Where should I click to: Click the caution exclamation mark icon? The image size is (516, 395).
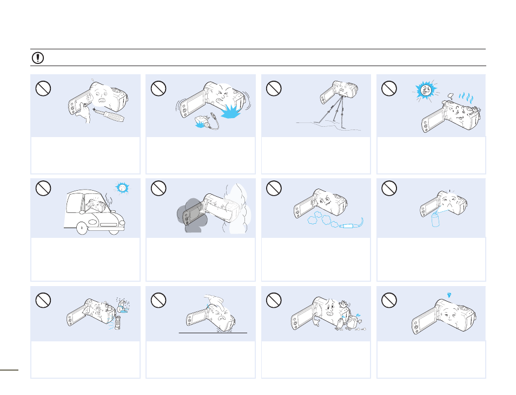pyautogui.click(x=38, y=58)
